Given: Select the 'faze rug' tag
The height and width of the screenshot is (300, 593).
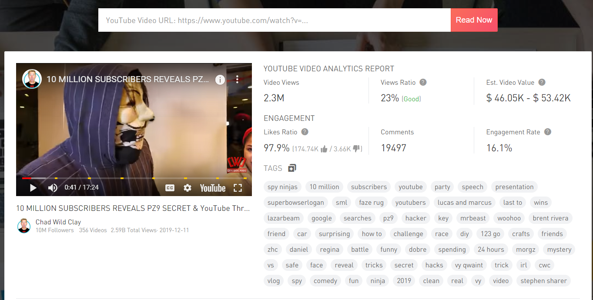Looking at the screenshot, I should pyautogui.click(x=372, y=203).
